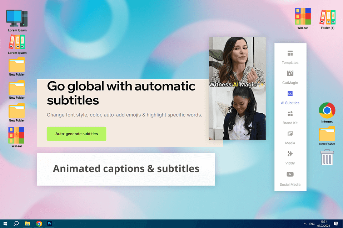
Task: Select the New Folder under the Internet icon
Action: pyautogui.click(x=327, y=134)
